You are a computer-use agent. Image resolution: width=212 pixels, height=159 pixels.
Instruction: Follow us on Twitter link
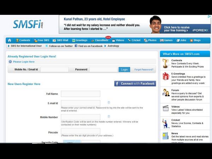(61, 46)
